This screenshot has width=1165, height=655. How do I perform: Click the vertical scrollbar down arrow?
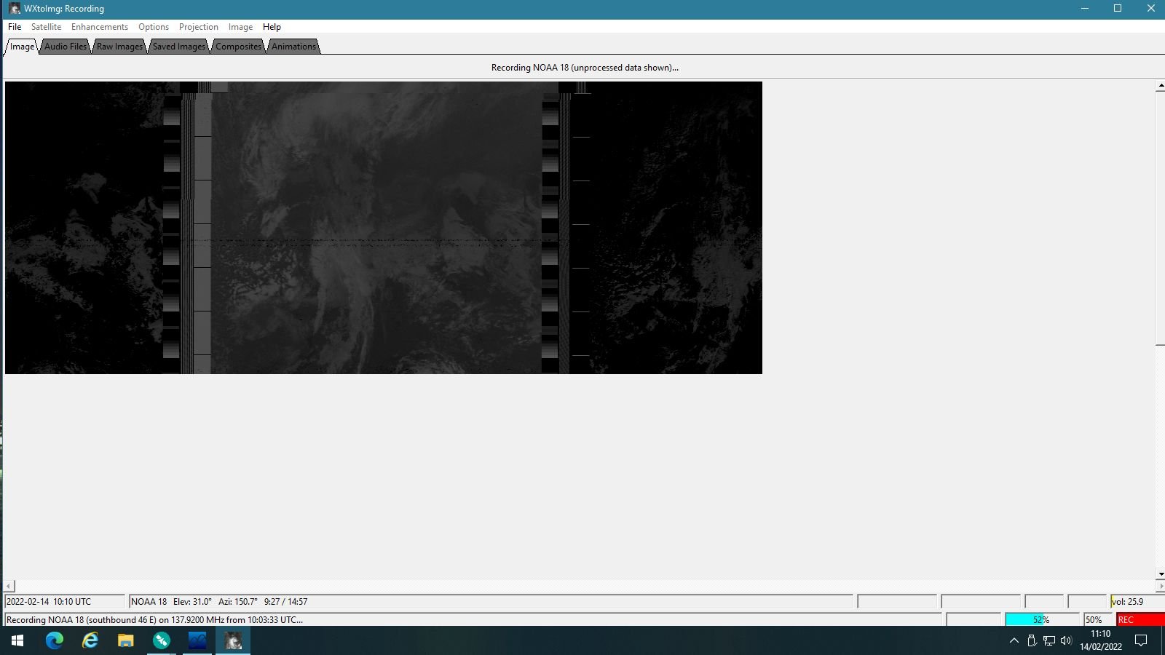point(1160,574)
